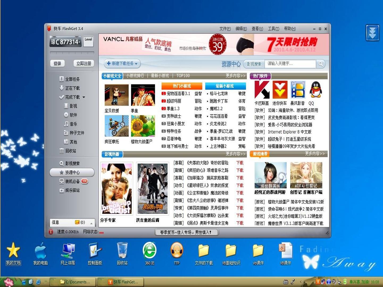Open the TTP audio player desktop icon
Image resolution: width=383 pixels, height=287 pixels.
point(177,254)
